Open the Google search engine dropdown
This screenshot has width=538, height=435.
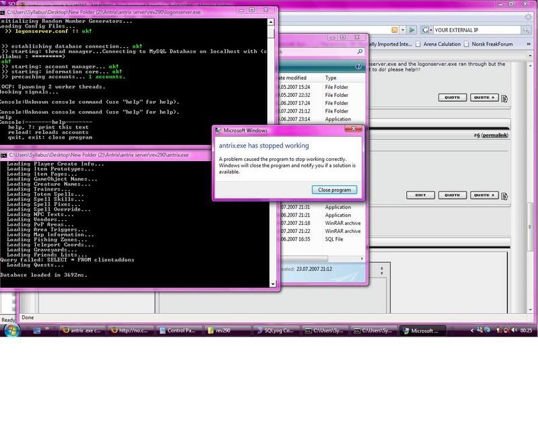pos(427,30)
